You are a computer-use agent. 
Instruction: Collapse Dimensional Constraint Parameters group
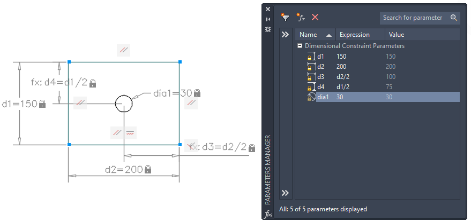[x=300, y=46]
